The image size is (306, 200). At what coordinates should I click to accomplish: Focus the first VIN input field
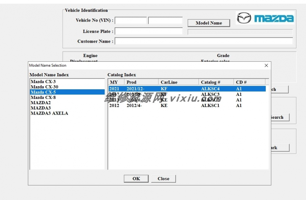pyautogui.click(x=131, y=20)
